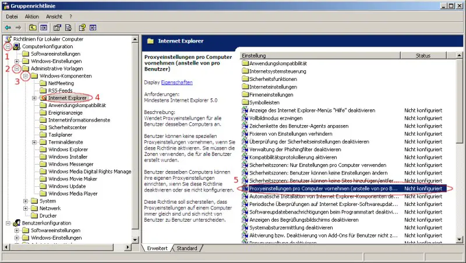Open Properties via the toolbar icon
The height and width of the screenshot is (263, 466).
[x=57, y=27]
